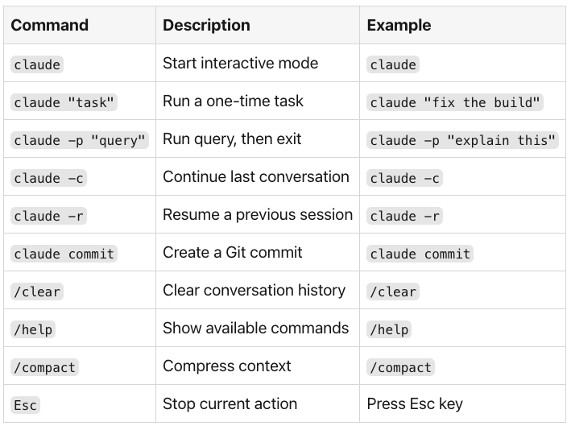Select the /compact code in Command column
The image size is (571, 426).
point(44,367)
